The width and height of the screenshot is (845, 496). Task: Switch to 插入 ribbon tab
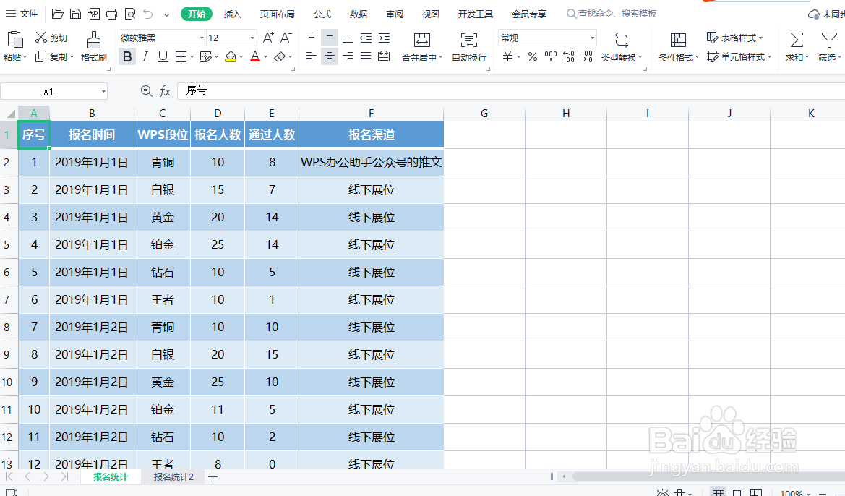pyautogui.click(x=232, y=14)
